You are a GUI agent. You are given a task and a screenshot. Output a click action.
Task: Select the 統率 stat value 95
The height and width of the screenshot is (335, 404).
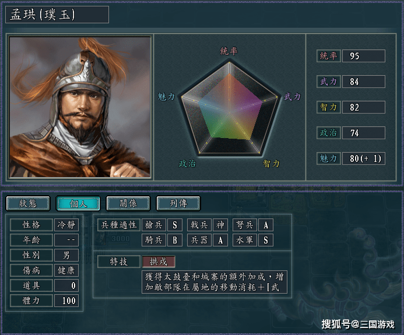coord(363,56)
